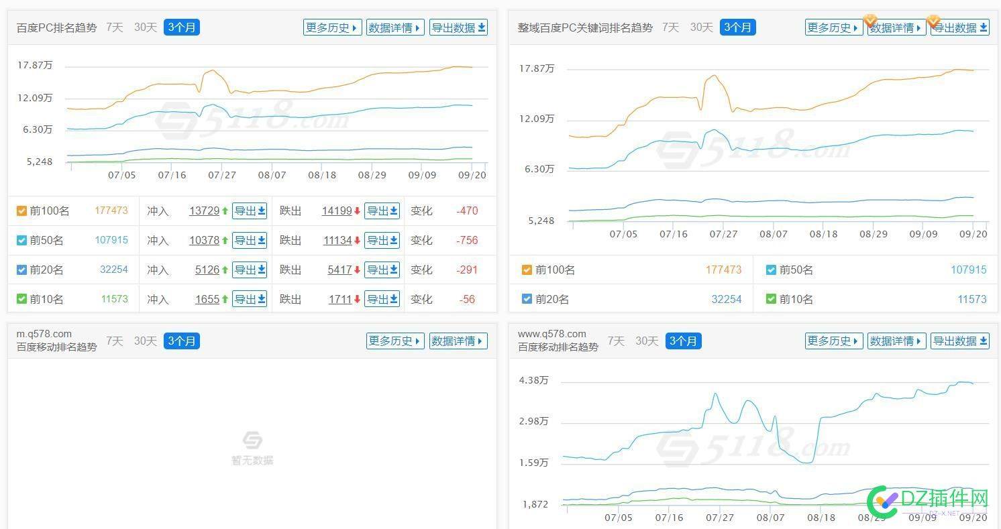Screen dimensions: 1001x529
Task: Switch 整域百度PC关键词排名趋势 to 30天
Action: point(702,27)
